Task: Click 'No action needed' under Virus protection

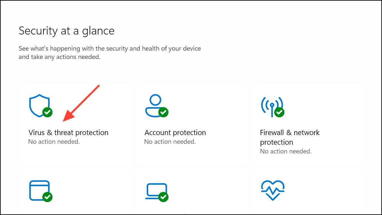Action: tap(54, 142)
